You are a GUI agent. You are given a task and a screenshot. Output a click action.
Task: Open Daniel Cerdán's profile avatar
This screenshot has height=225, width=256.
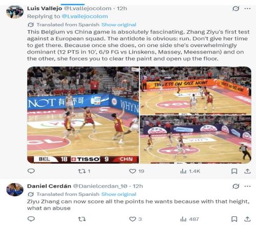click(15, 190)
